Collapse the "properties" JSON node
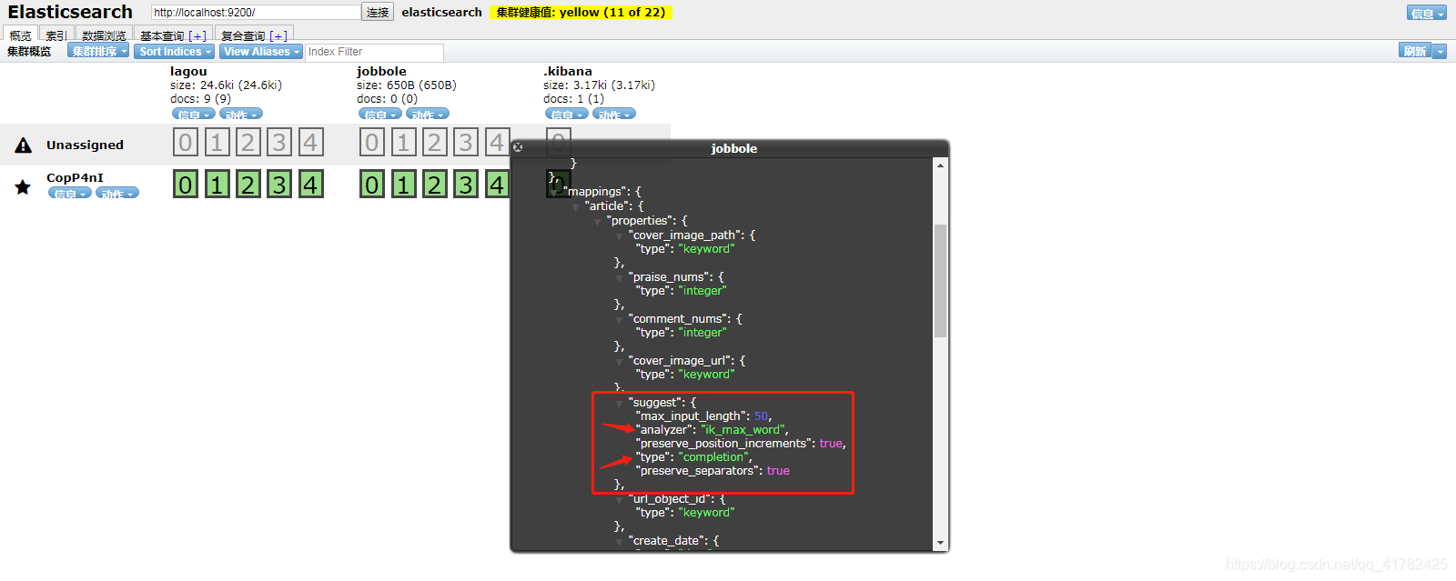Viewport: 1456px width, 581px height. (x=597, y=222)
